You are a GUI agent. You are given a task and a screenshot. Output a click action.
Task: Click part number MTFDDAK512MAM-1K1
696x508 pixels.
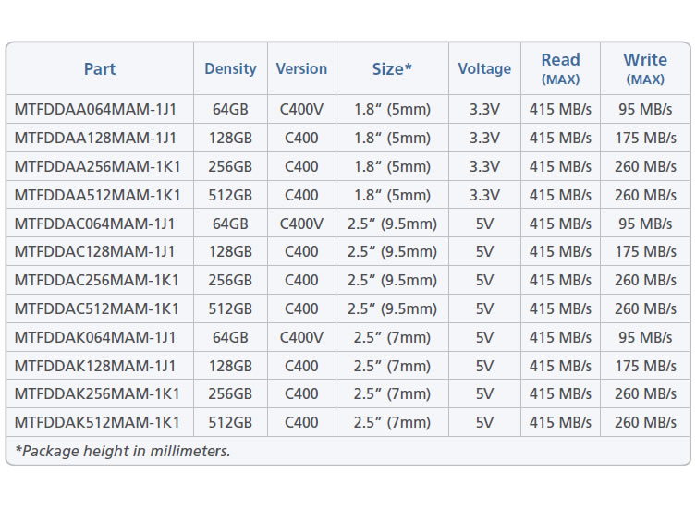pyautogui.click(x=97, y=422)
